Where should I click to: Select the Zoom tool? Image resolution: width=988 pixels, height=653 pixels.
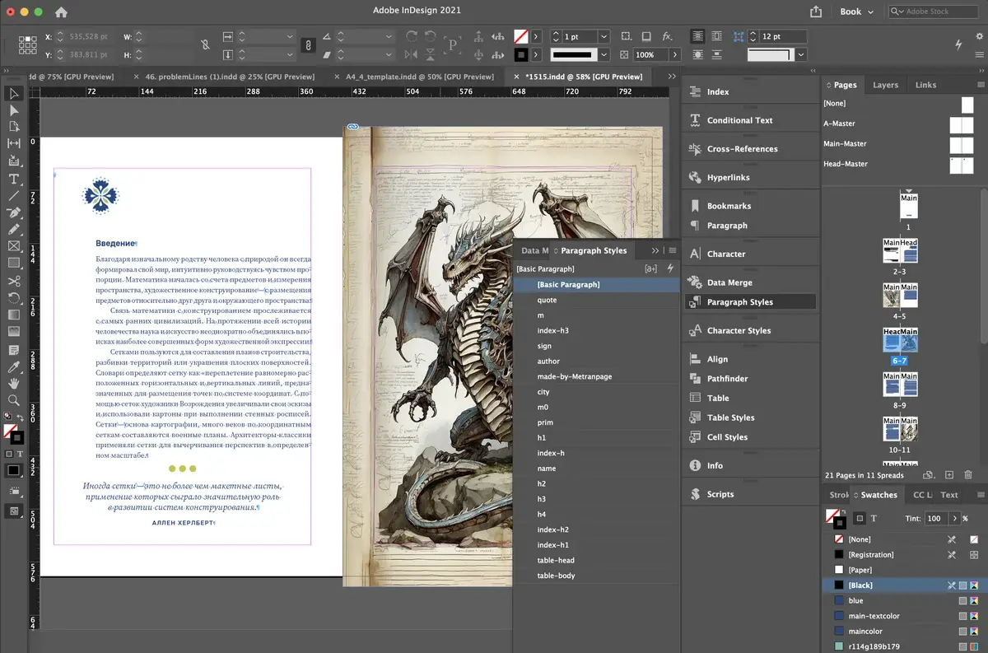[x=13, y=401]
